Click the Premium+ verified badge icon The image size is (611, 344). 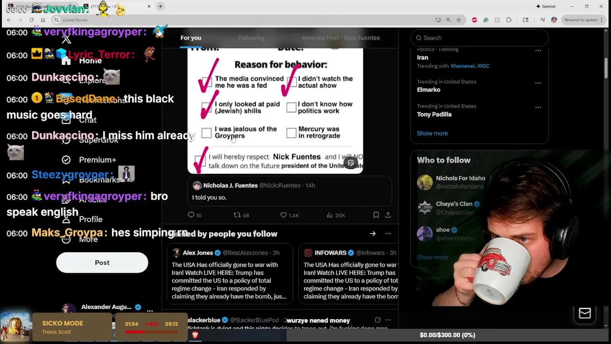tap(66, 160)
